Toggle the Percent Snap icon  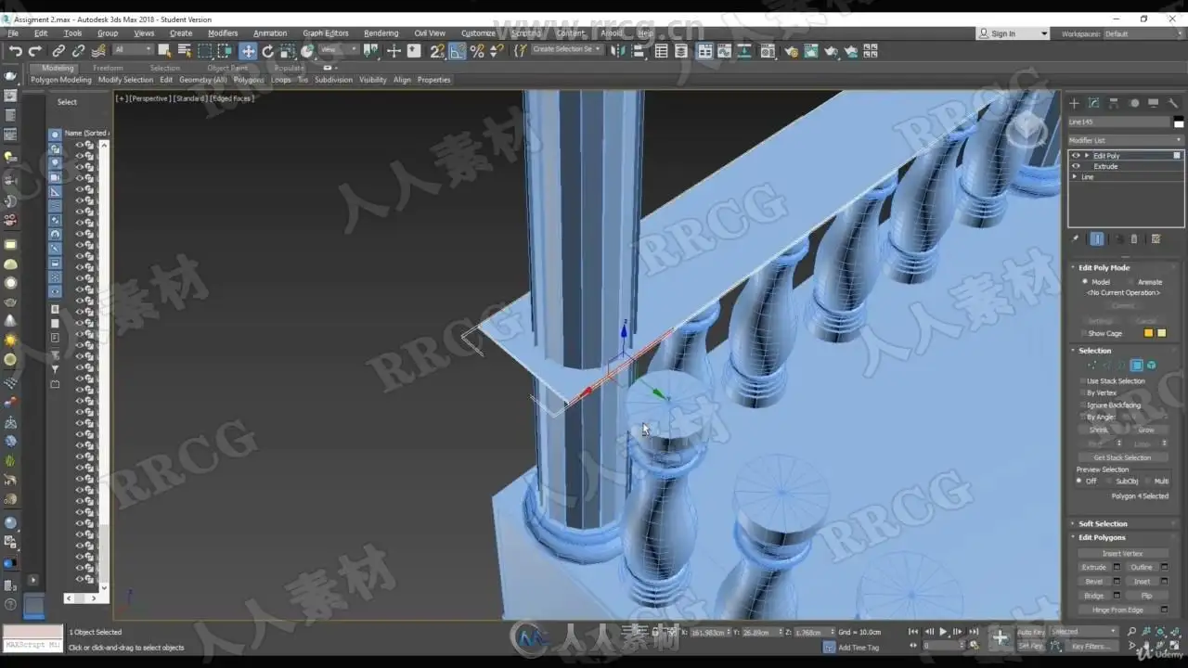click(477, 51)
